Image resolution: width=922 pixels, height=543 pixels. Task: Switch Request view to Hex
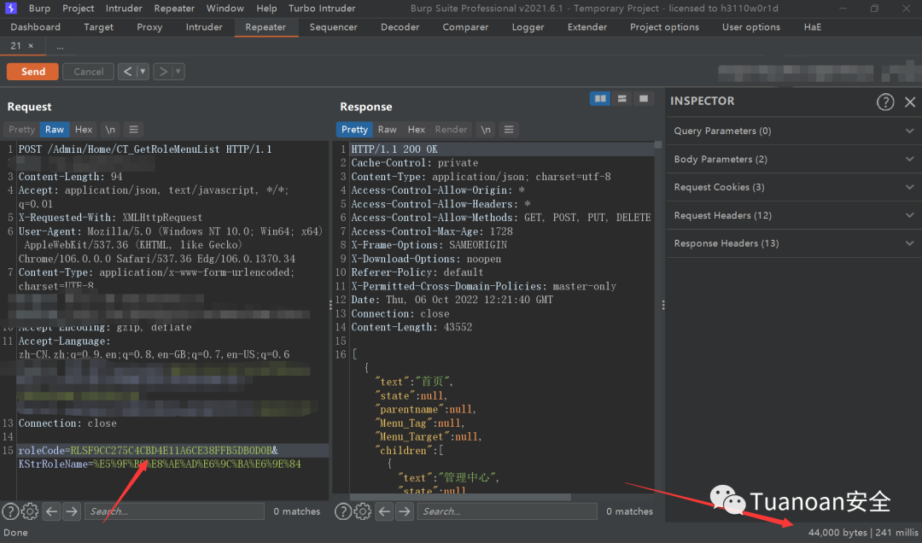pyautogui.click(x=84, y=130)
